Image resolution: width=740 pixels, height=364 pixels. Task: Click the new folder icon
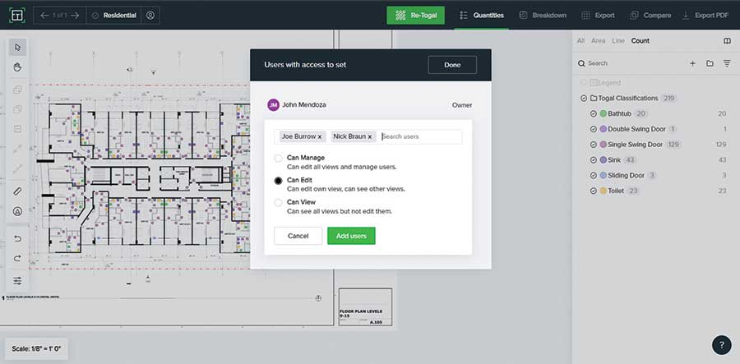pos(710,63)
